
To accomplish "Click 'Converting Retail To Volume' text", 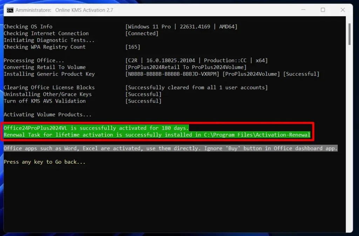I will point(45,67).
